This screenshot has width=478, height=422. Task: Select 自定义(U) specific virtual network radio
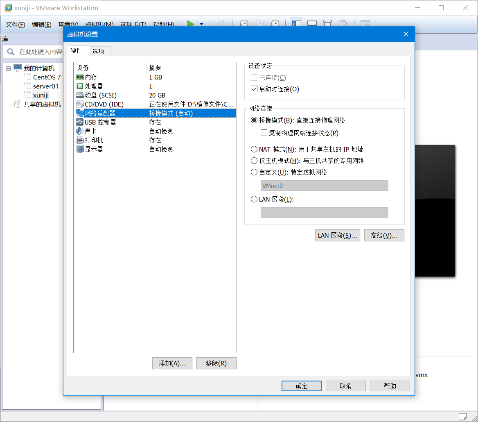click(254, 172)
